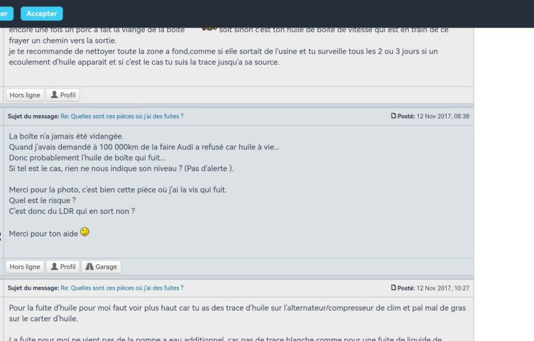The image size is (534, 341).
Task: Click the paragraph starting 'Pour la fuite d'huile'
Action: 237,313
